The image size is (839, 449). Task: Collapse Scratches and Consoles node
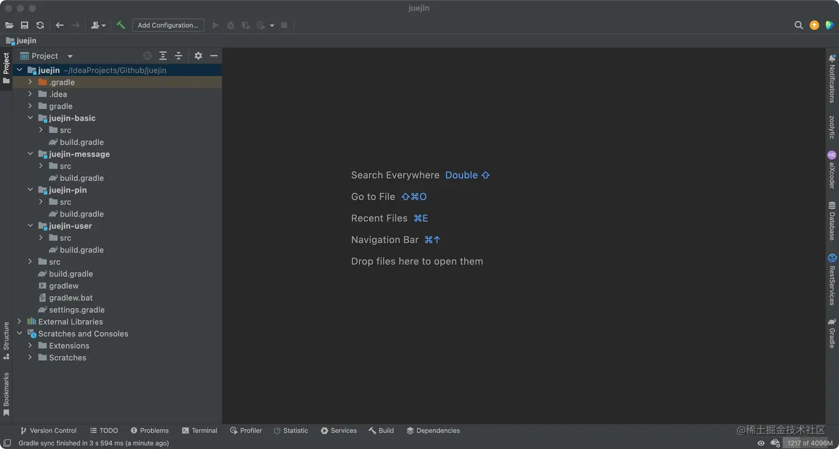pyautogui.click(x=19, y=334)
